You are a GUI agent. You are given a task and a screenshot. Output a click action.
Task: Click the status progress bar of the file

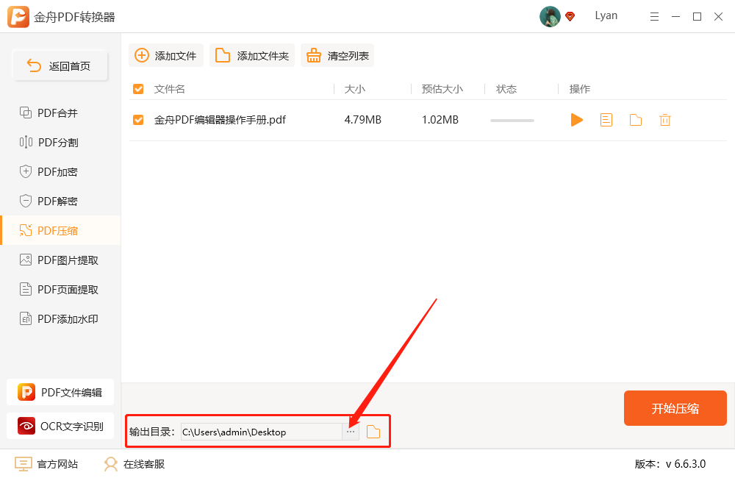(512, 121)
